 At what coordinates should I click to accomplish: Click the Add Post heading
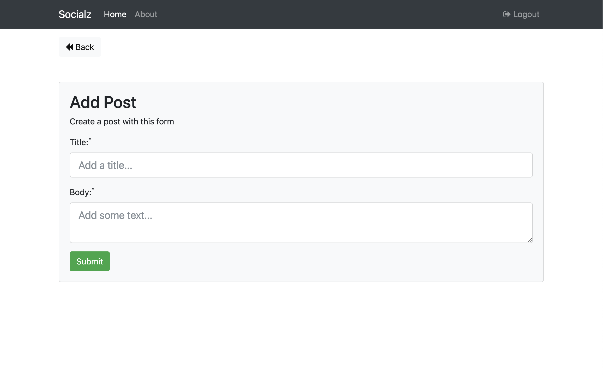coord(103,102)
